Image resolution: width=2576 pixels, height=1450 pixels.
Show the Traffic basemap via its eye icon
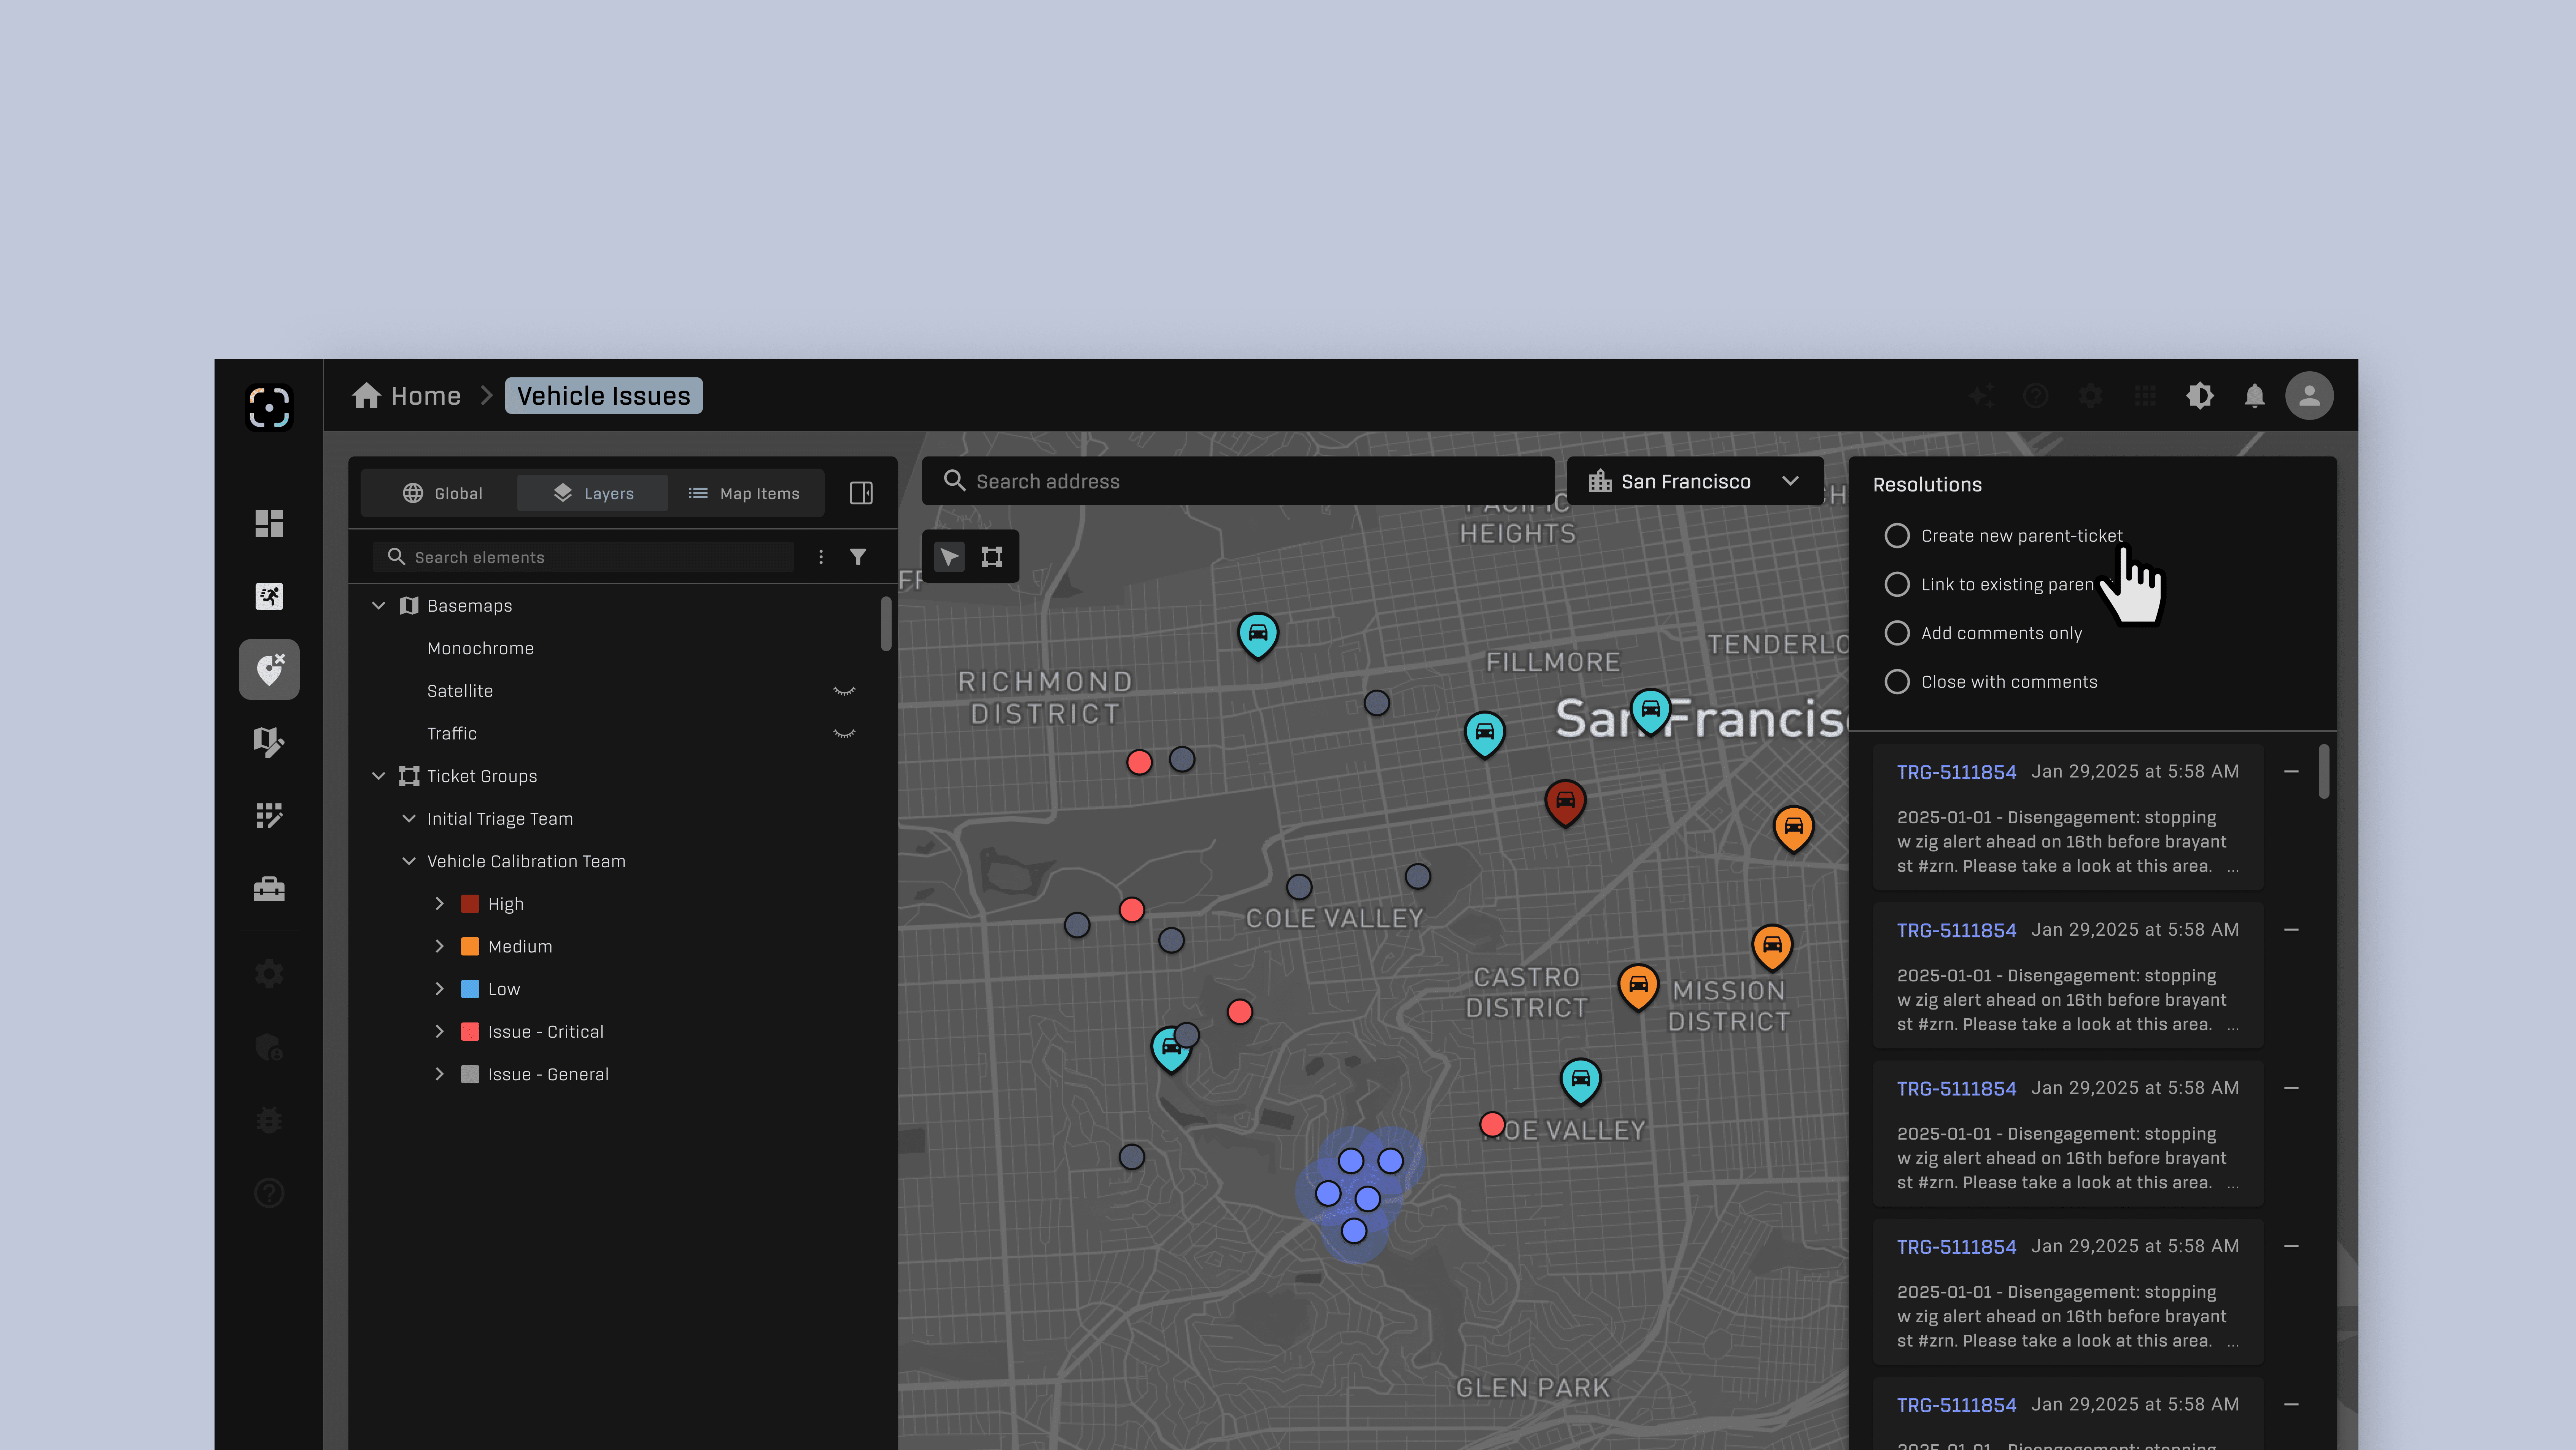coord(844,734)
